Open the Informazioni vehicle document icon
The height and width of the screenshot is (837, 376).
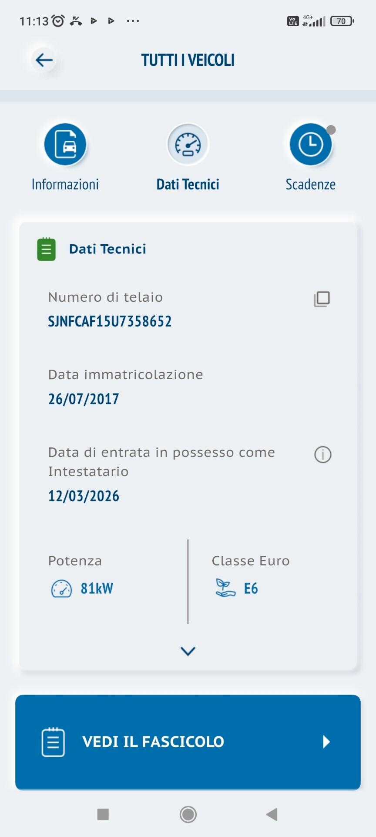pyautogui.click(x=65, y=144)
